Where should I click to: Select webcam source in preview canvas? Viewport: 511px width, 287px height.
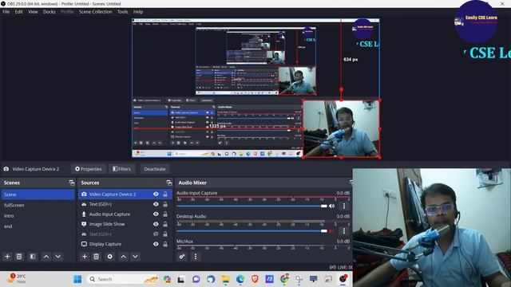(x=341, y=129)
